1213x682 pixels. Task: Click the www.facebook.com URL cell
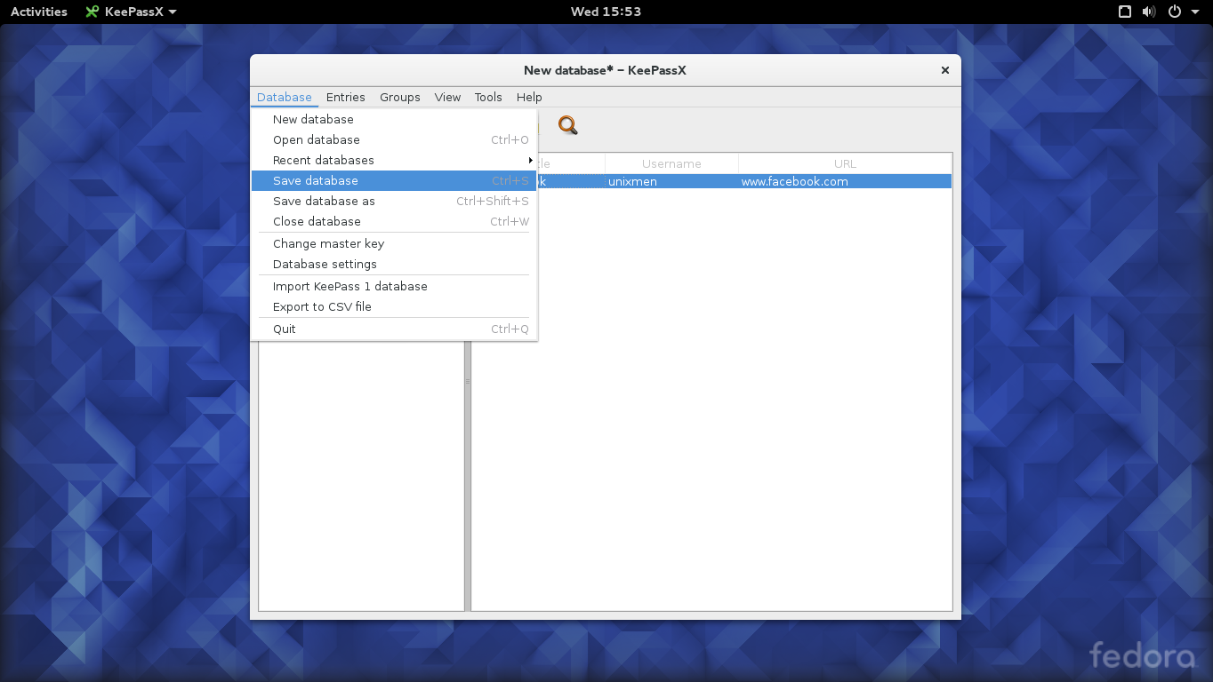pos(845,181)
